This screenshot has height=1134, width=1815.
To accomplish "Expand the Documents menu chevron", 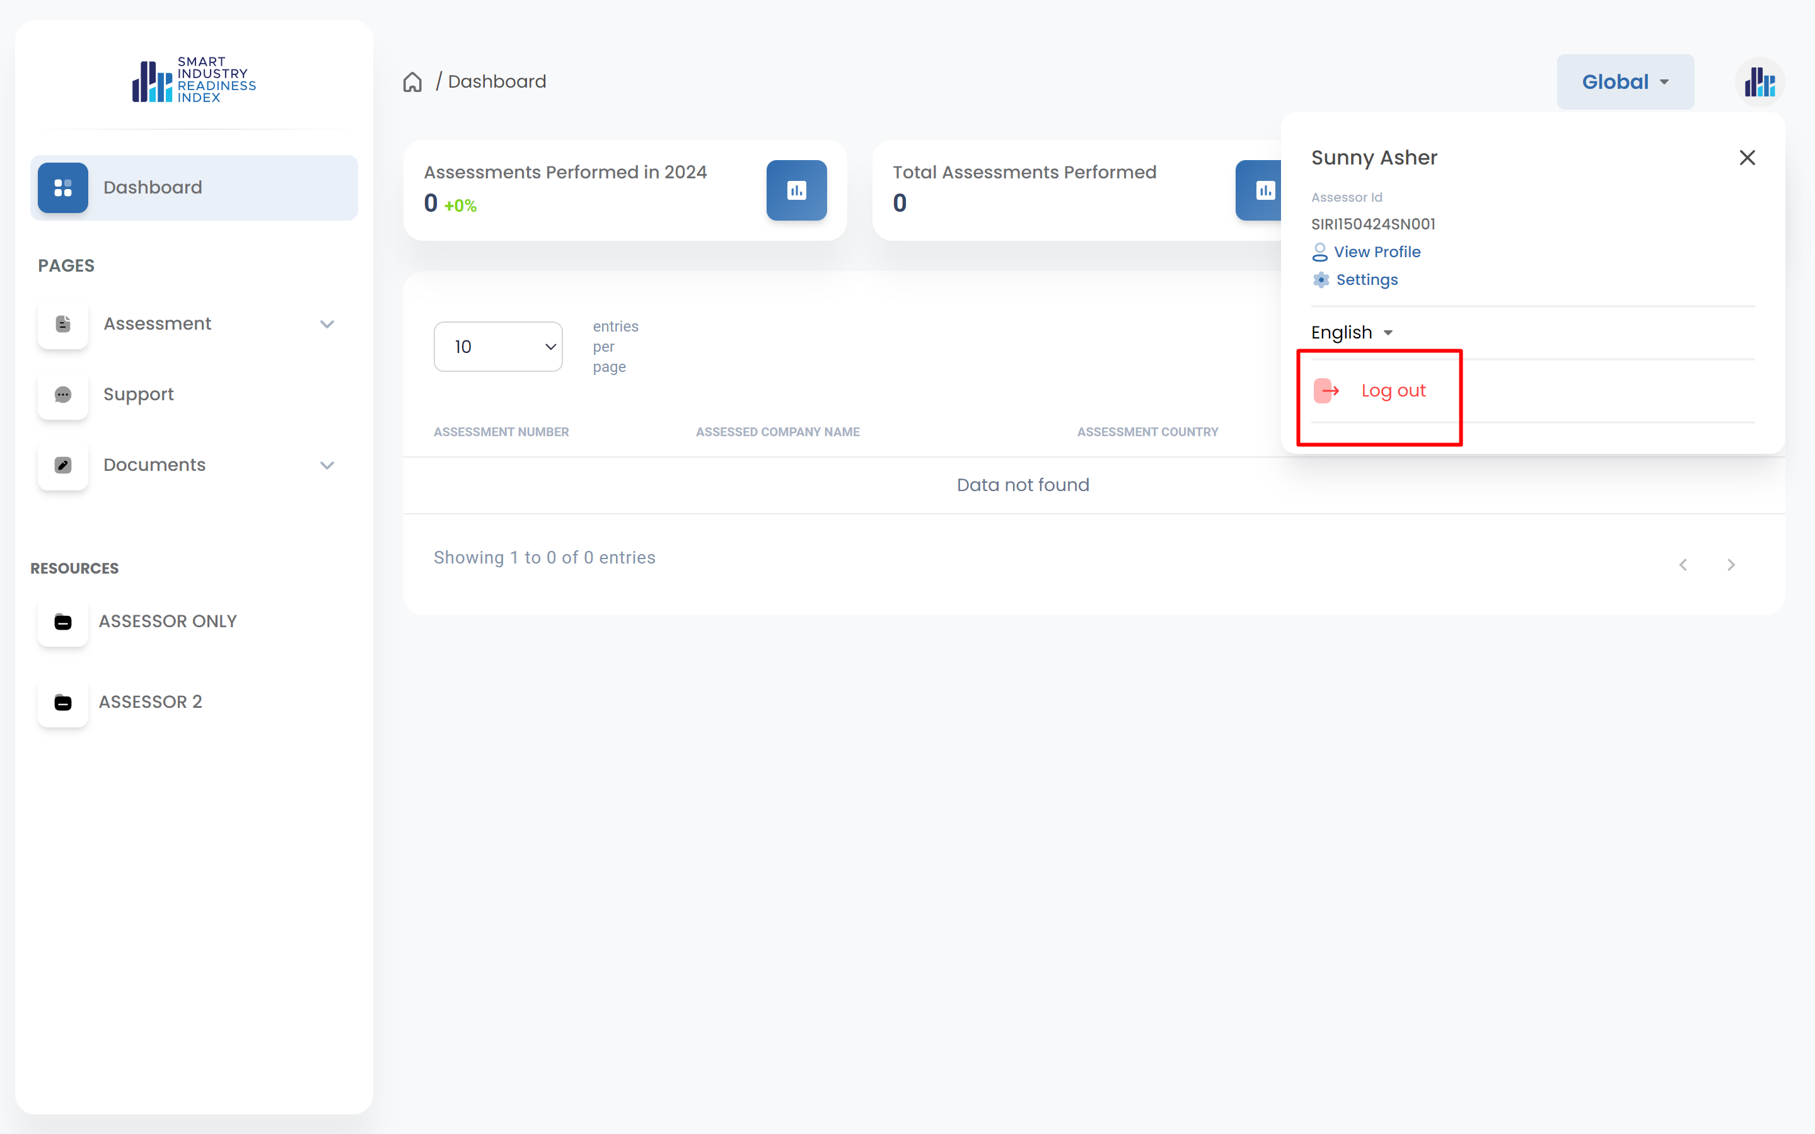I will (327, 465).
